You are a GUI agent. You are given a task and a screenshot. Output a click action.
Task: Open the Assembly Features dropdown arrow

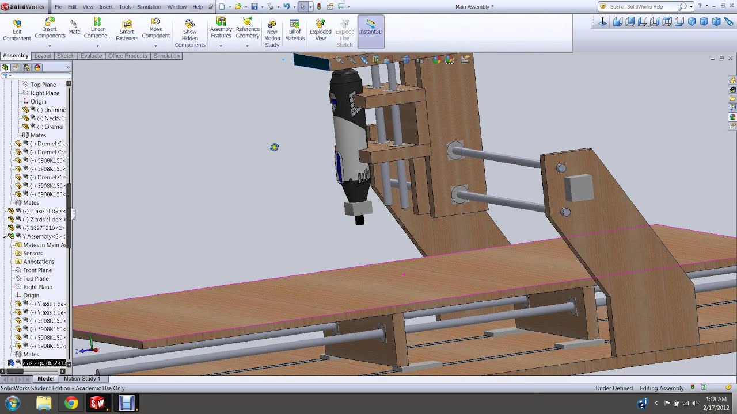coord(221,45)
